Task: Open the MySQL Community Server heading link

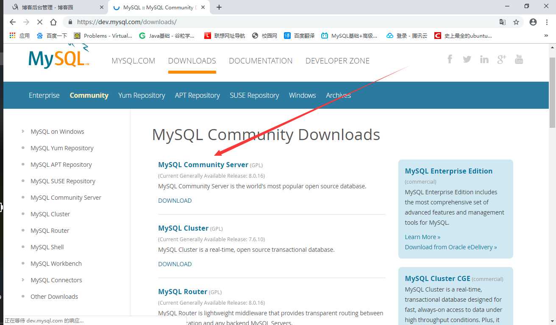Action: 203,165
